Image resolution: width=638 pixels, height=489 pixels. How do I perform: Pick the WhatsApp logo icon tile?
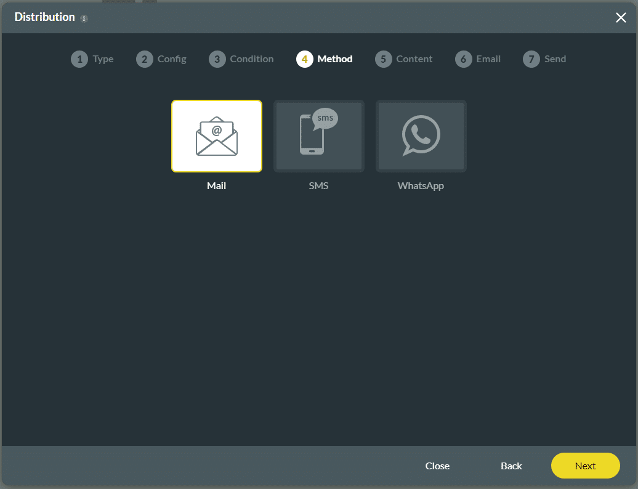[x=421, y=136]
